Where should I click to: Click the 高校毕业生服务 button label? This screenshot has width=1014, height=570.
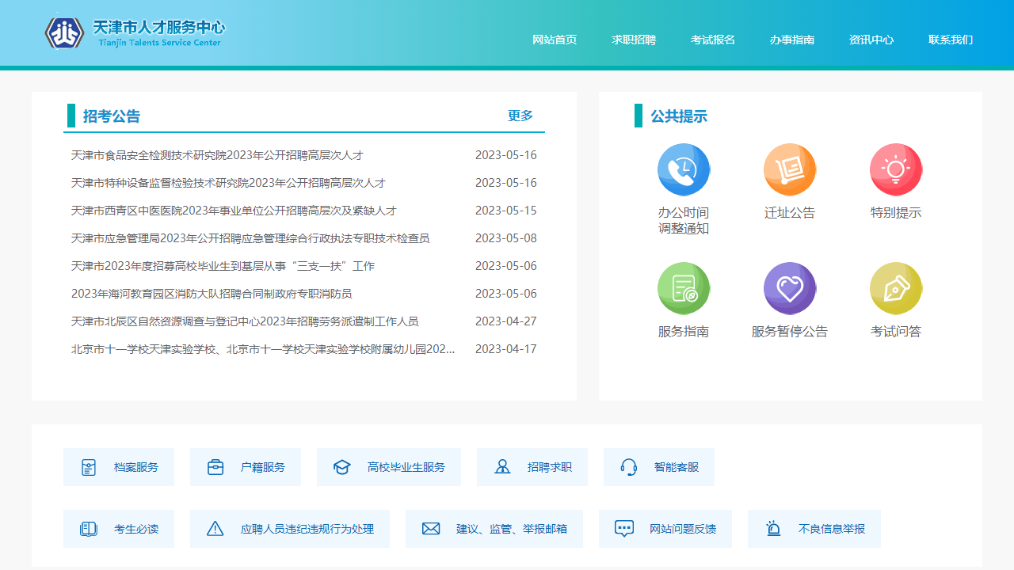click(406, 467)
